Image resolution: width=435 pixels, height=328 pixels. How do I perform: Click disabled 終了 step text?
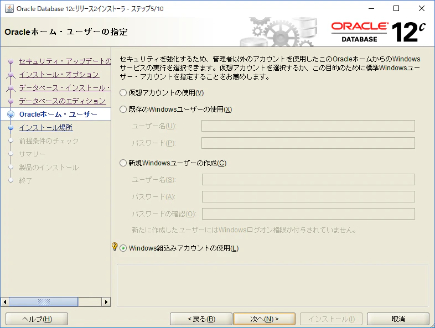coord(25,181)
